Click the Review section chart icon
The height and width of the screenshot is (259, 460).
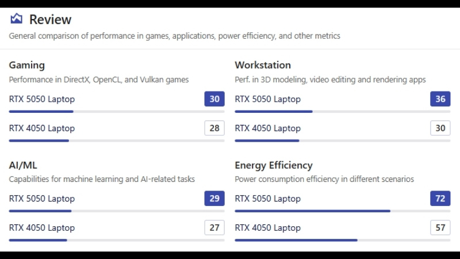click(17, 19)
